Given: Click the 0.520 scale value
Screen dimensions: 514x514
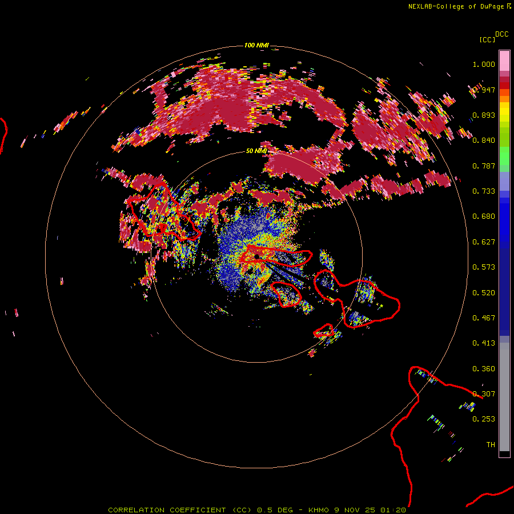Looking at the screenshot, I should click(x=484, y=293).
